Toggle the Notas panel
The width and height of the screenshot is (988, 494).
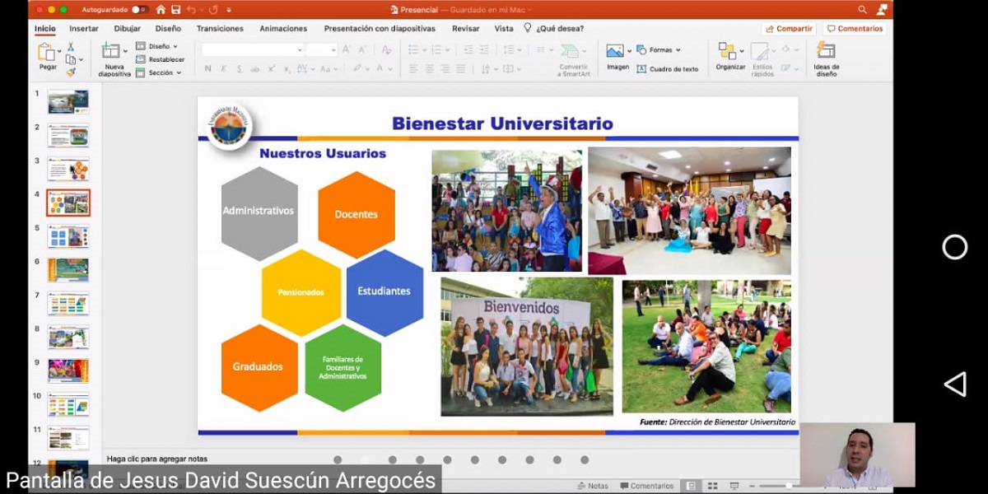tap(594, 486)
